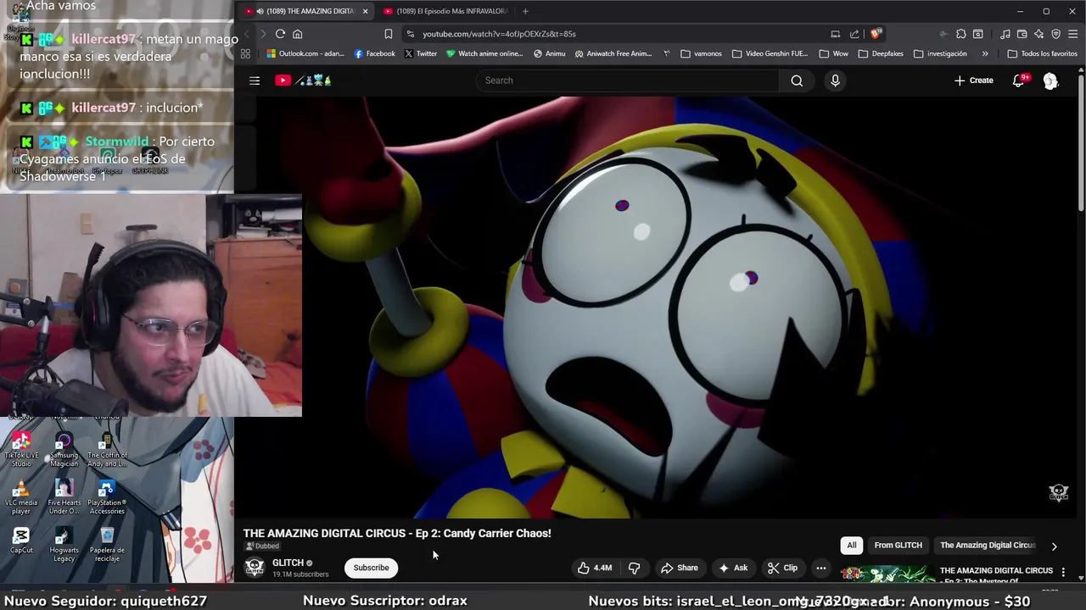
Task: Click the Clip button
Action: point(782,568)
